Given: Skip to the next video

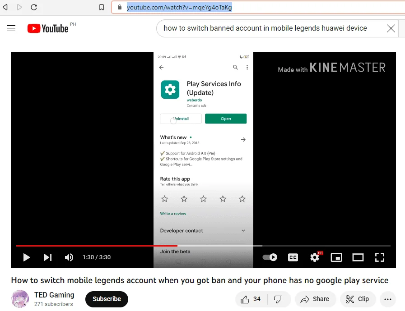Looking at the screenshot, I should coord(48,257).
